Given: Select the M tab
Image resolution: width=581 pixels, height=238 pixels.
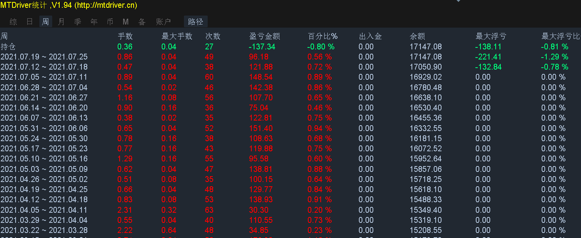Looking at the screenshot, I should [125, 22].
